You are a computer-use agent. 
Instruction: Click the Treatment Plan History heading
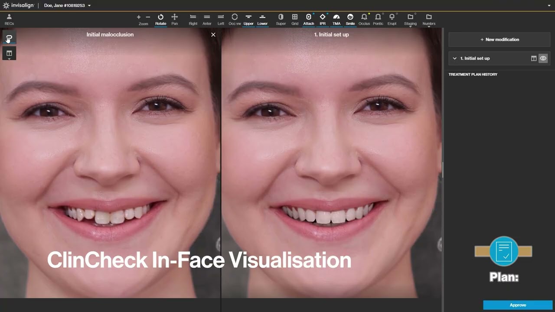473,75
